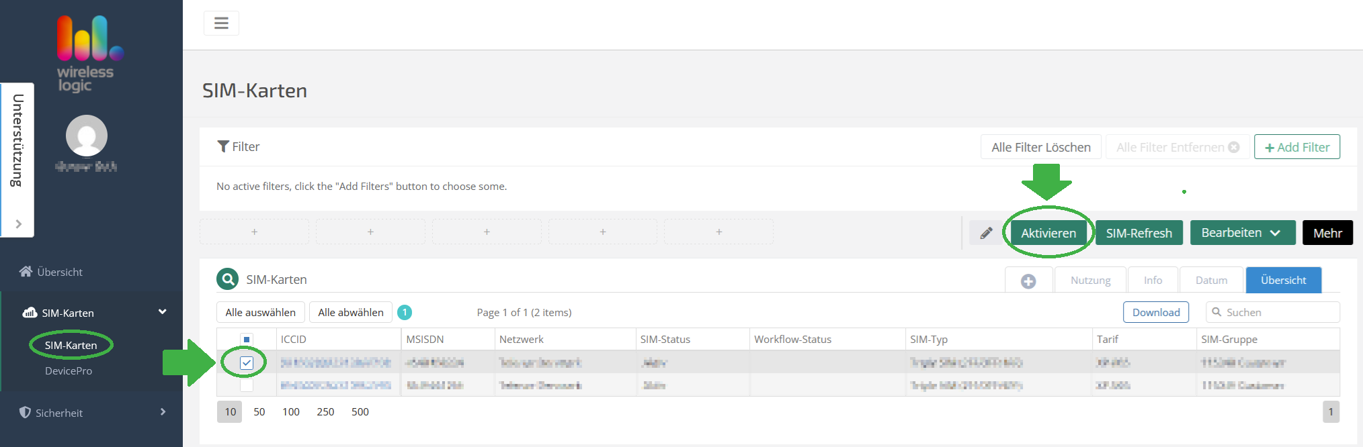Click the green magnifier SIM-Karten icon
The height and width of the screenshot is (447, 1363).
point(228,279)
